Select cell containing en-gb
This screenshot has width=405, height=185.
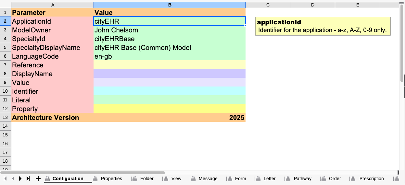(x=170, y=56)
